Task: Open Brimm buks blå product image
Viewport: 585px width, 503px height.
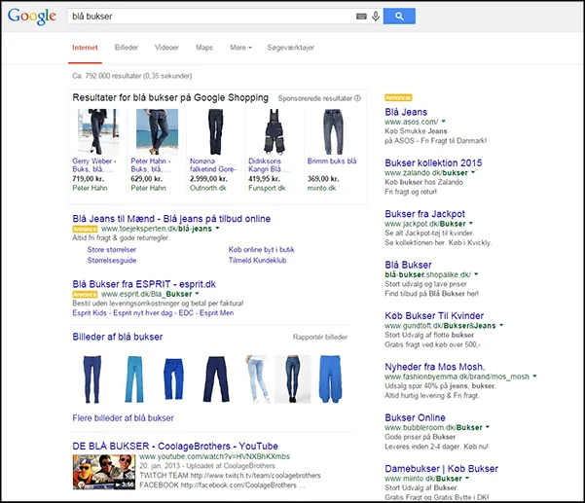Action: (x=333, y=131)
